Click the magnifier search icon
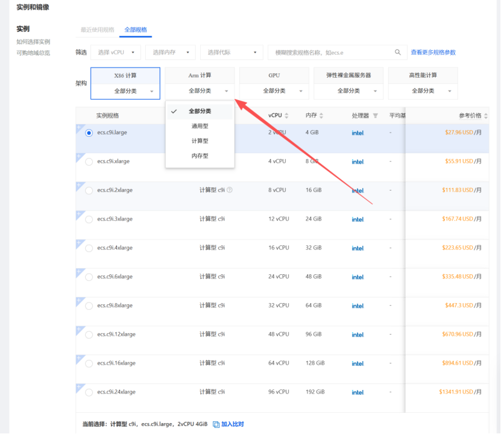The width and height of the screenshot is (501, 434). pos(397,52)
